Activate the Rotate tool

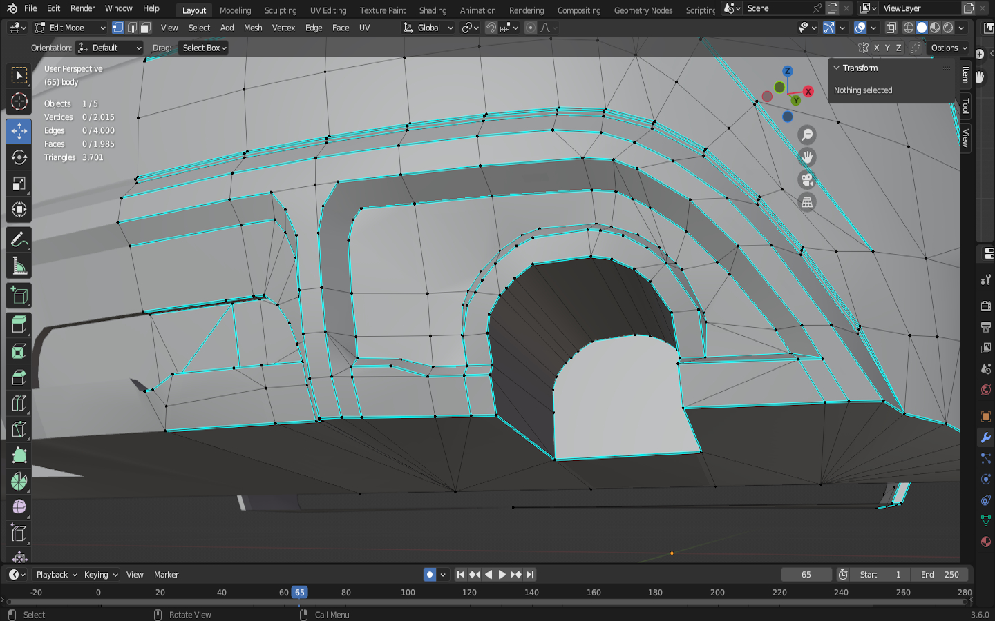coord(19,157)
